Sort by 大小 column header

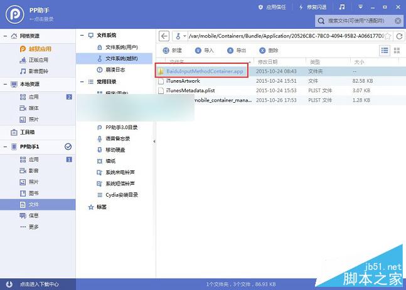point(359,62)
